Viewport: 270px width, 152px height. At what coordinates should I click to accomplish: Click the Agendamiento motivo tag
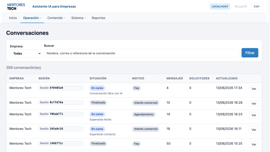pos(144,115)
